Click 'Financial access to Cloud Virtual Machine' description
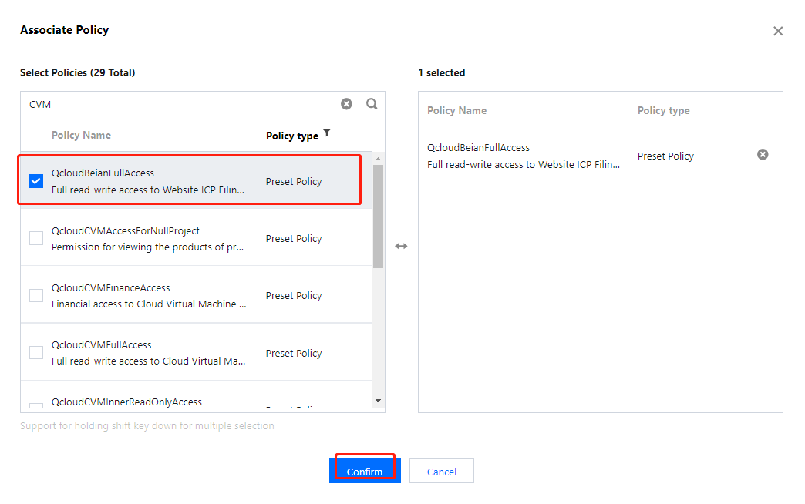 tap(149, 304)
